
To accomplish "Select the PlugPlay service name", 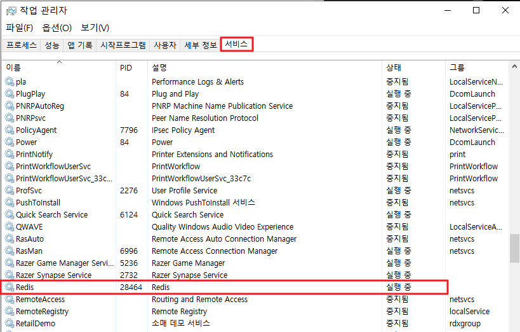I will pyautogui.click(x=30, y=94).
